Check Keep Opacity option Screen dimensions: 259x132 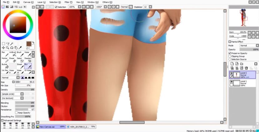point(16,113)
